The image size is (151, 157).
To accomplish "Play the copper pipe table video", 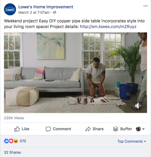I will [75, 72].
